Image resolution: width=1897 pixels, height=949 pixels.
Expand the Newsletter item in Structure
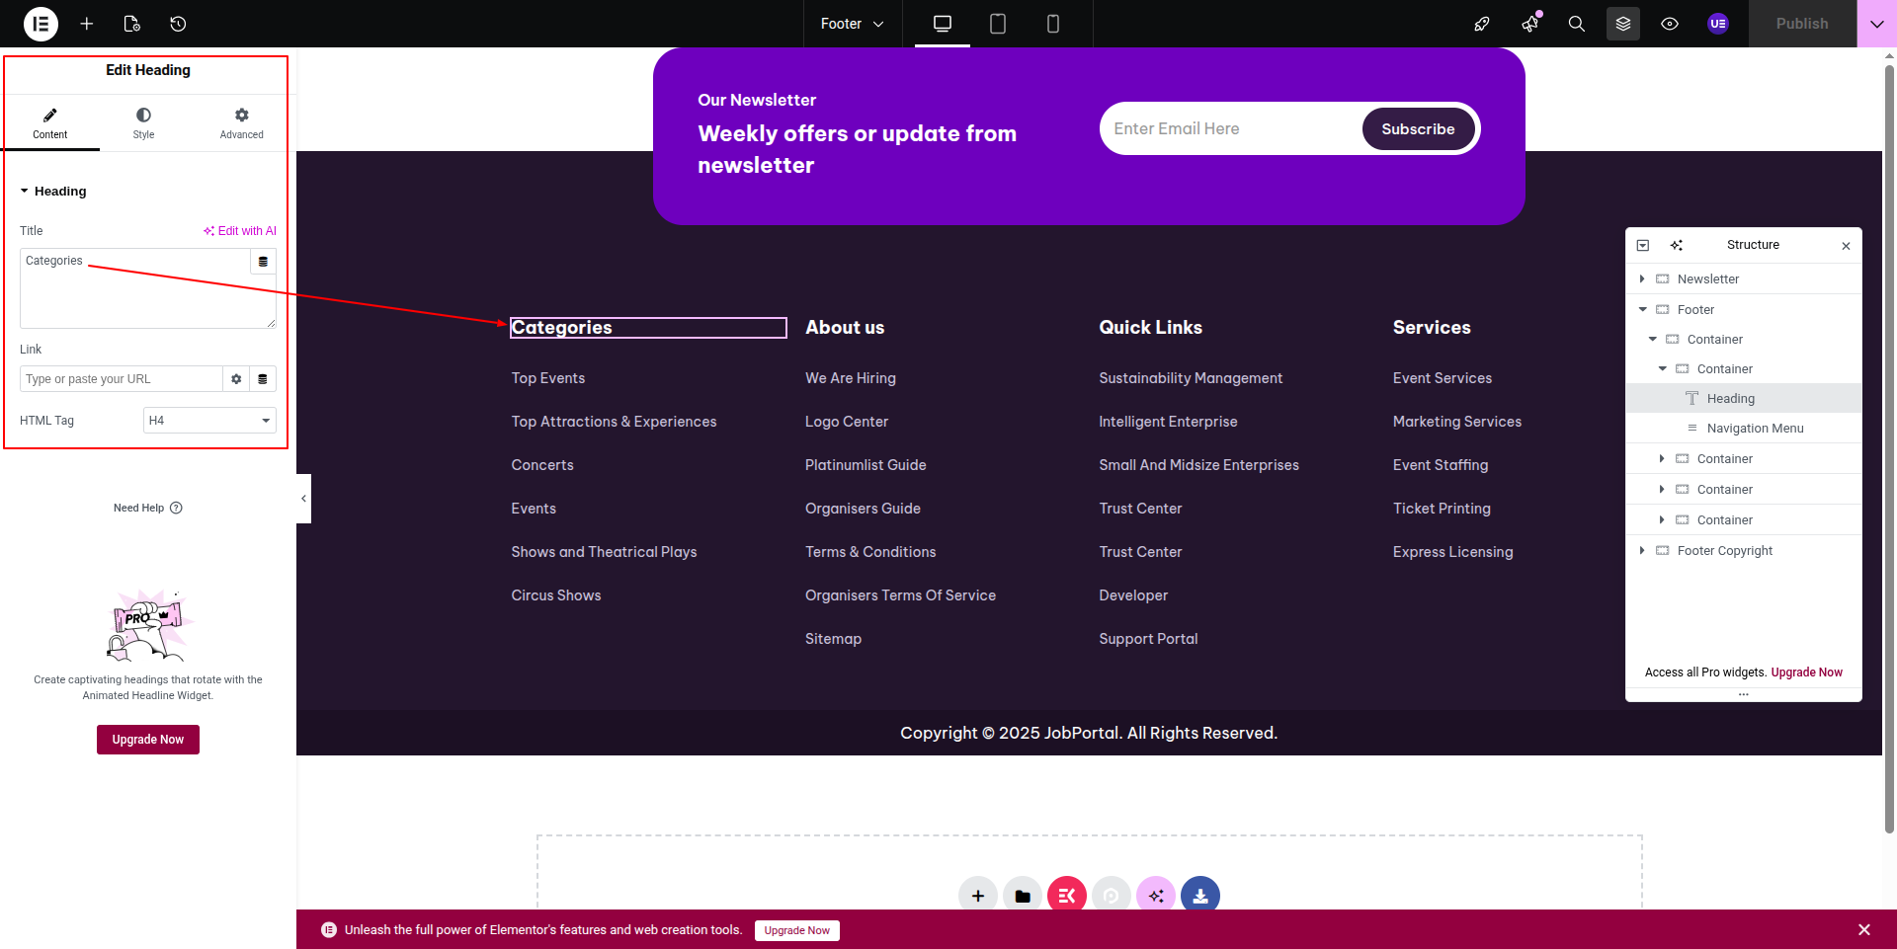pyautogui.click(x=1642, y=279)
